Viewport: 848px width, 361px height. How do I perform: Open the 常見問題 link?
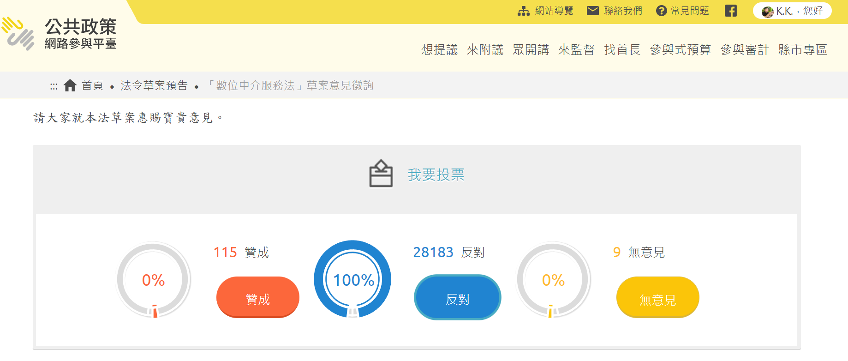click(690, 11)
